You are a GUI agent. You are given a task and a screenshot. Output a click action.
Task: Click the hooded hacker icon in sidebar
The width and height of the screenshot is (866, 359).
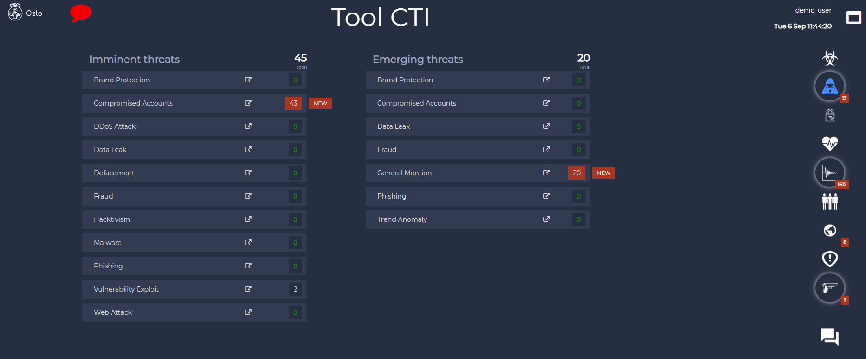pos(830,86)
